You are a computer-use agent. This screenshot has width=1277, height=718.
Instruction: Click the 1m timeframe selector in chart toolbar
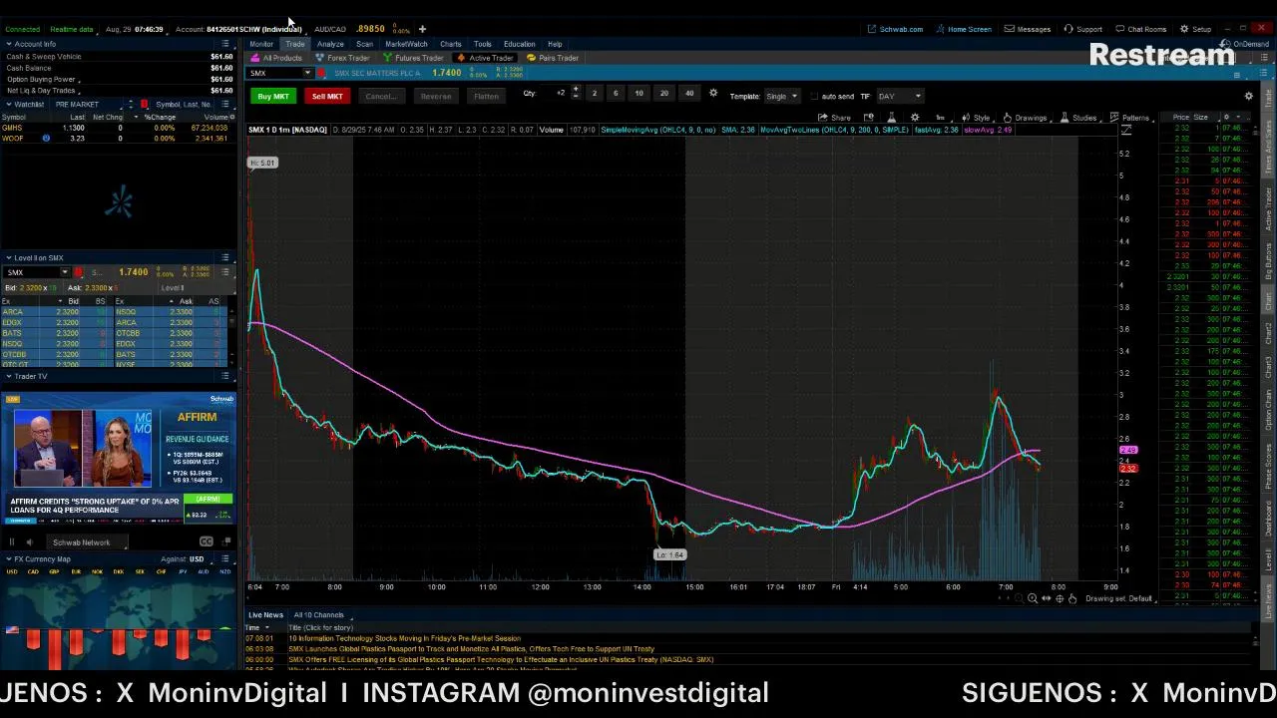click(x=940, y=118)
